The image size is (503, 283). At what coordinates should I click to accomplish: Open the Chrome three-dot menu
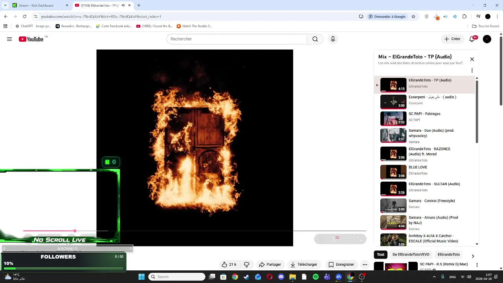click(497, 17)
